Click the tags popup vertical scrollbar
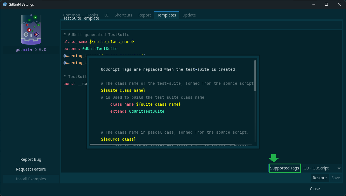This screenshot has height=196, width=346. pos(255,75)
